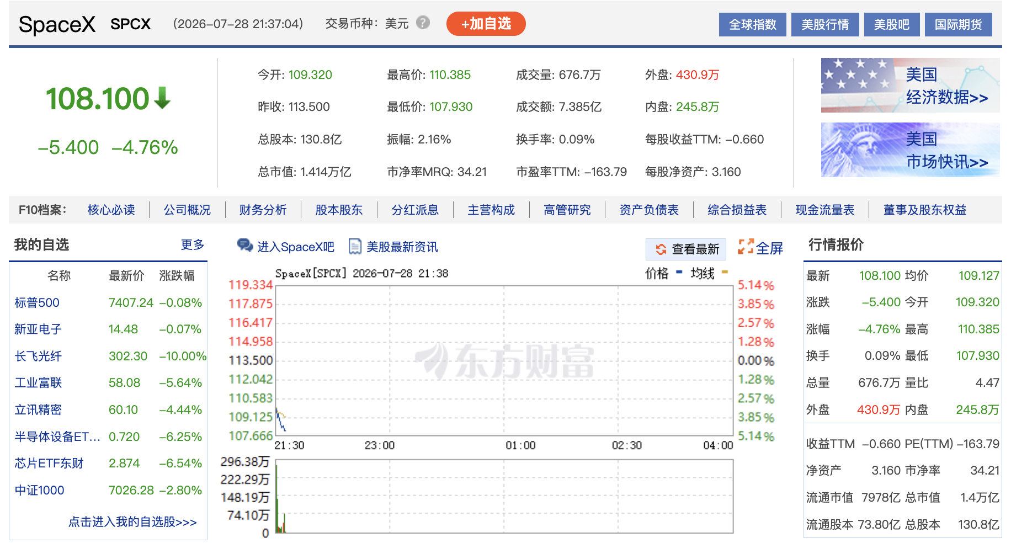Switch chart to 全屏 view
The height and width of the screenshot is (543, 1011).
pyautogui.click(x=769, y=248)
